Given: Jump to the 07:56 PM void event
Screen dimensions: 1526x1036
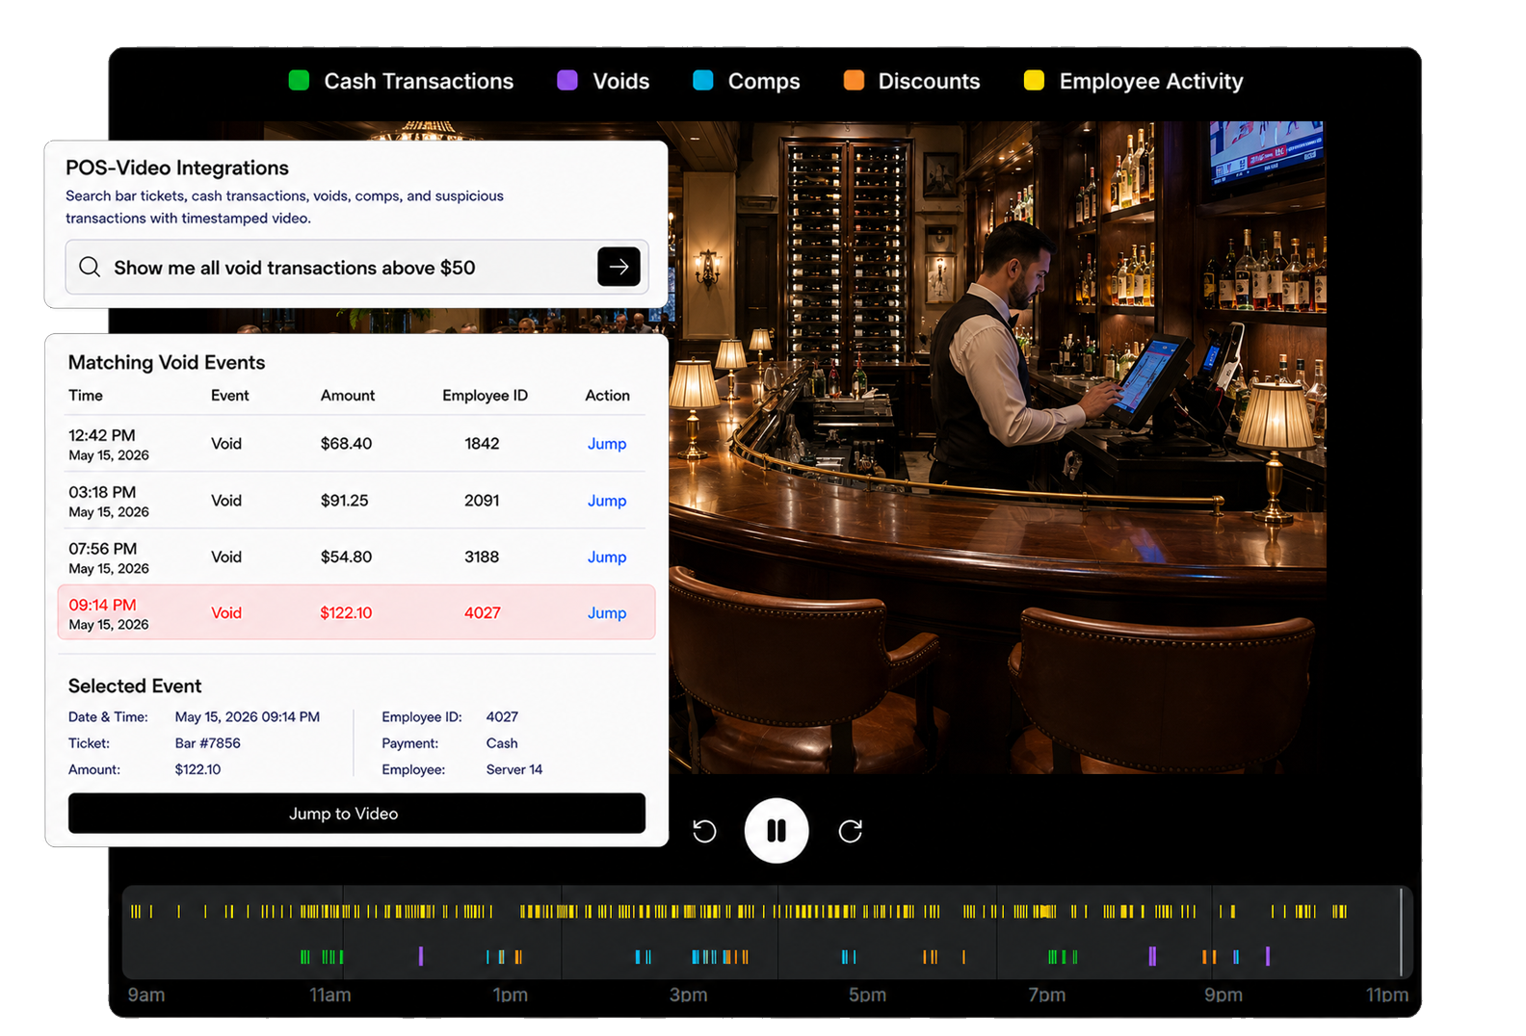Looking at the screenshot, I should (x=607, y=557).
